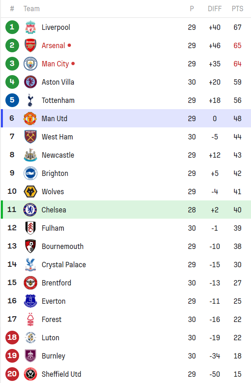This screenshot has width=251, height=383.
Task: Click the Crystal Palace club crest
Action: click(x=30, y=265)
